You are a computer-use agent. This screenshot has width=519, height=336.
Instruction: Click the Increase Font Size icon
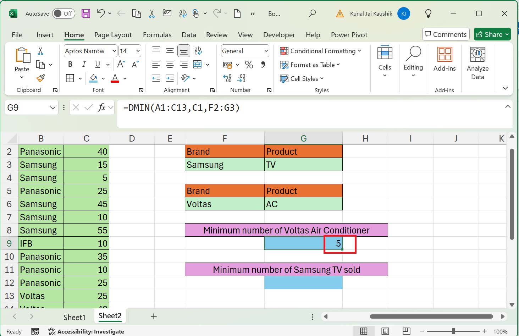tap(120, 64)
